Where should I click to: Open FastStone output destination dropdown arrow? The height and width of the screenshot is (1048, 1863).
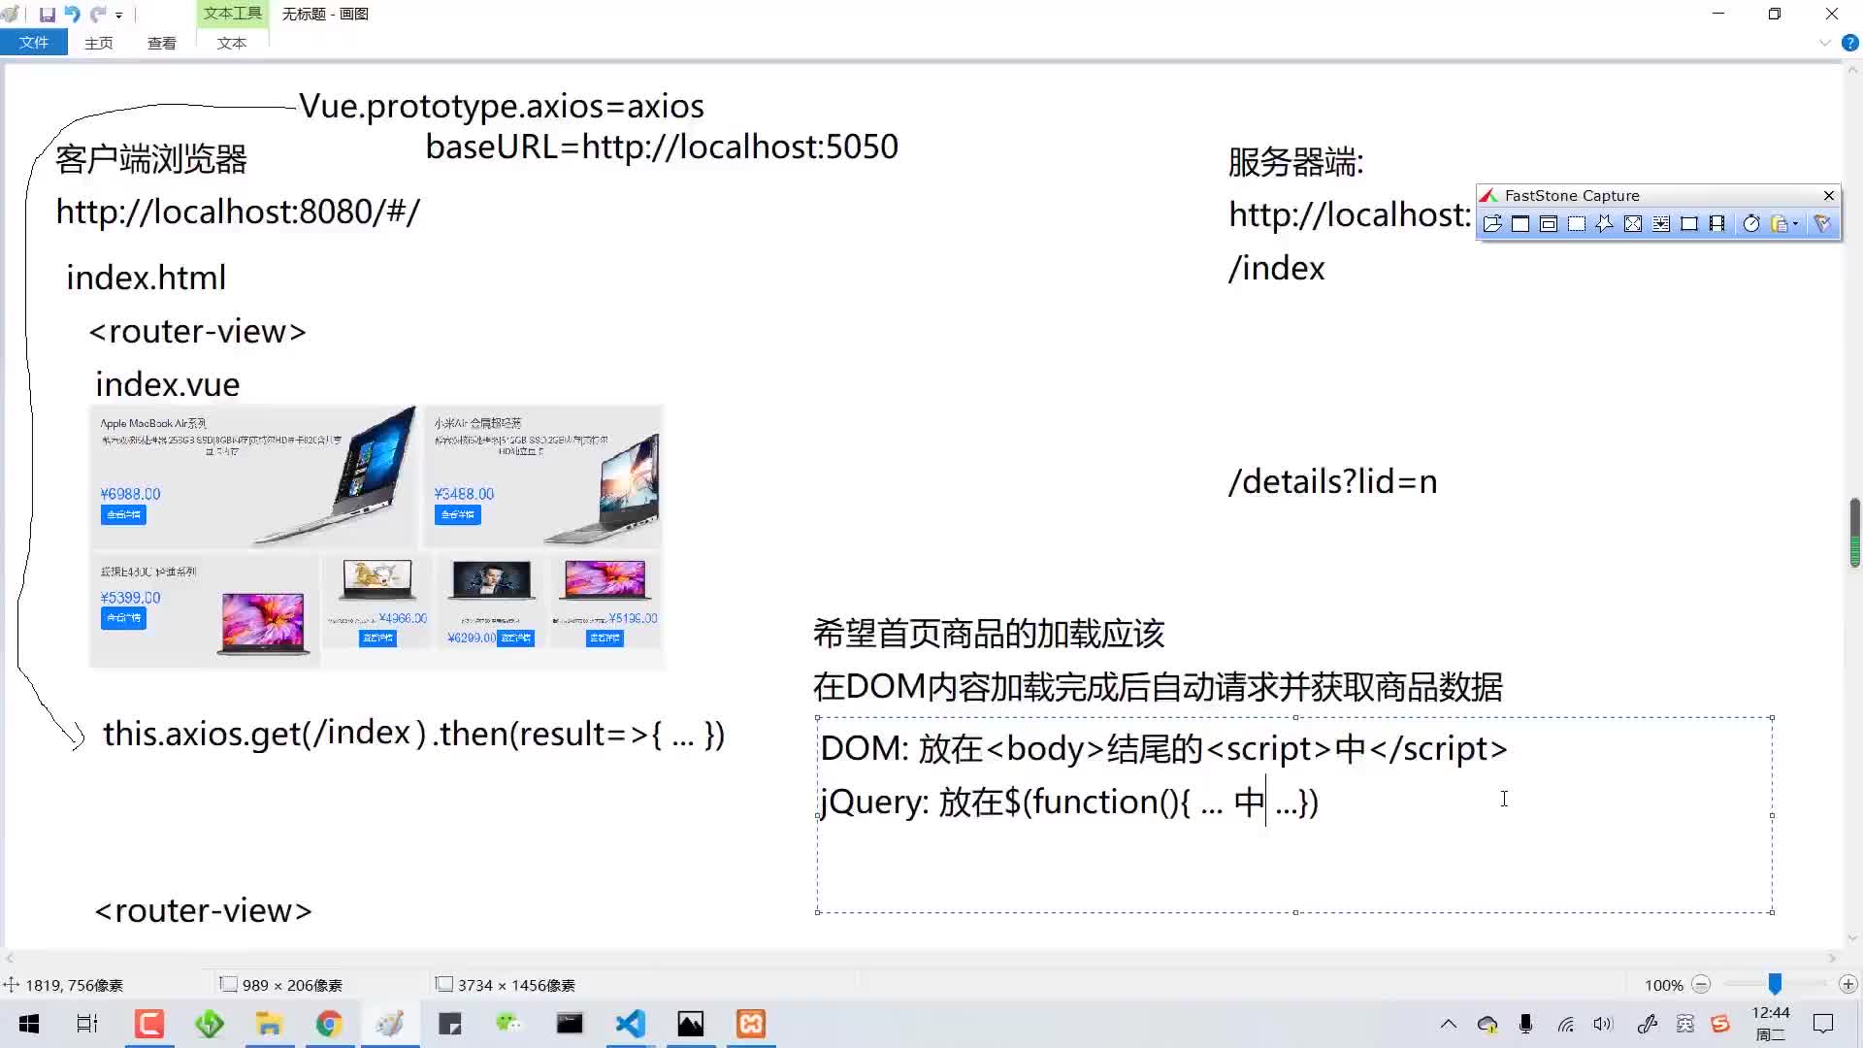[1796, 224]
